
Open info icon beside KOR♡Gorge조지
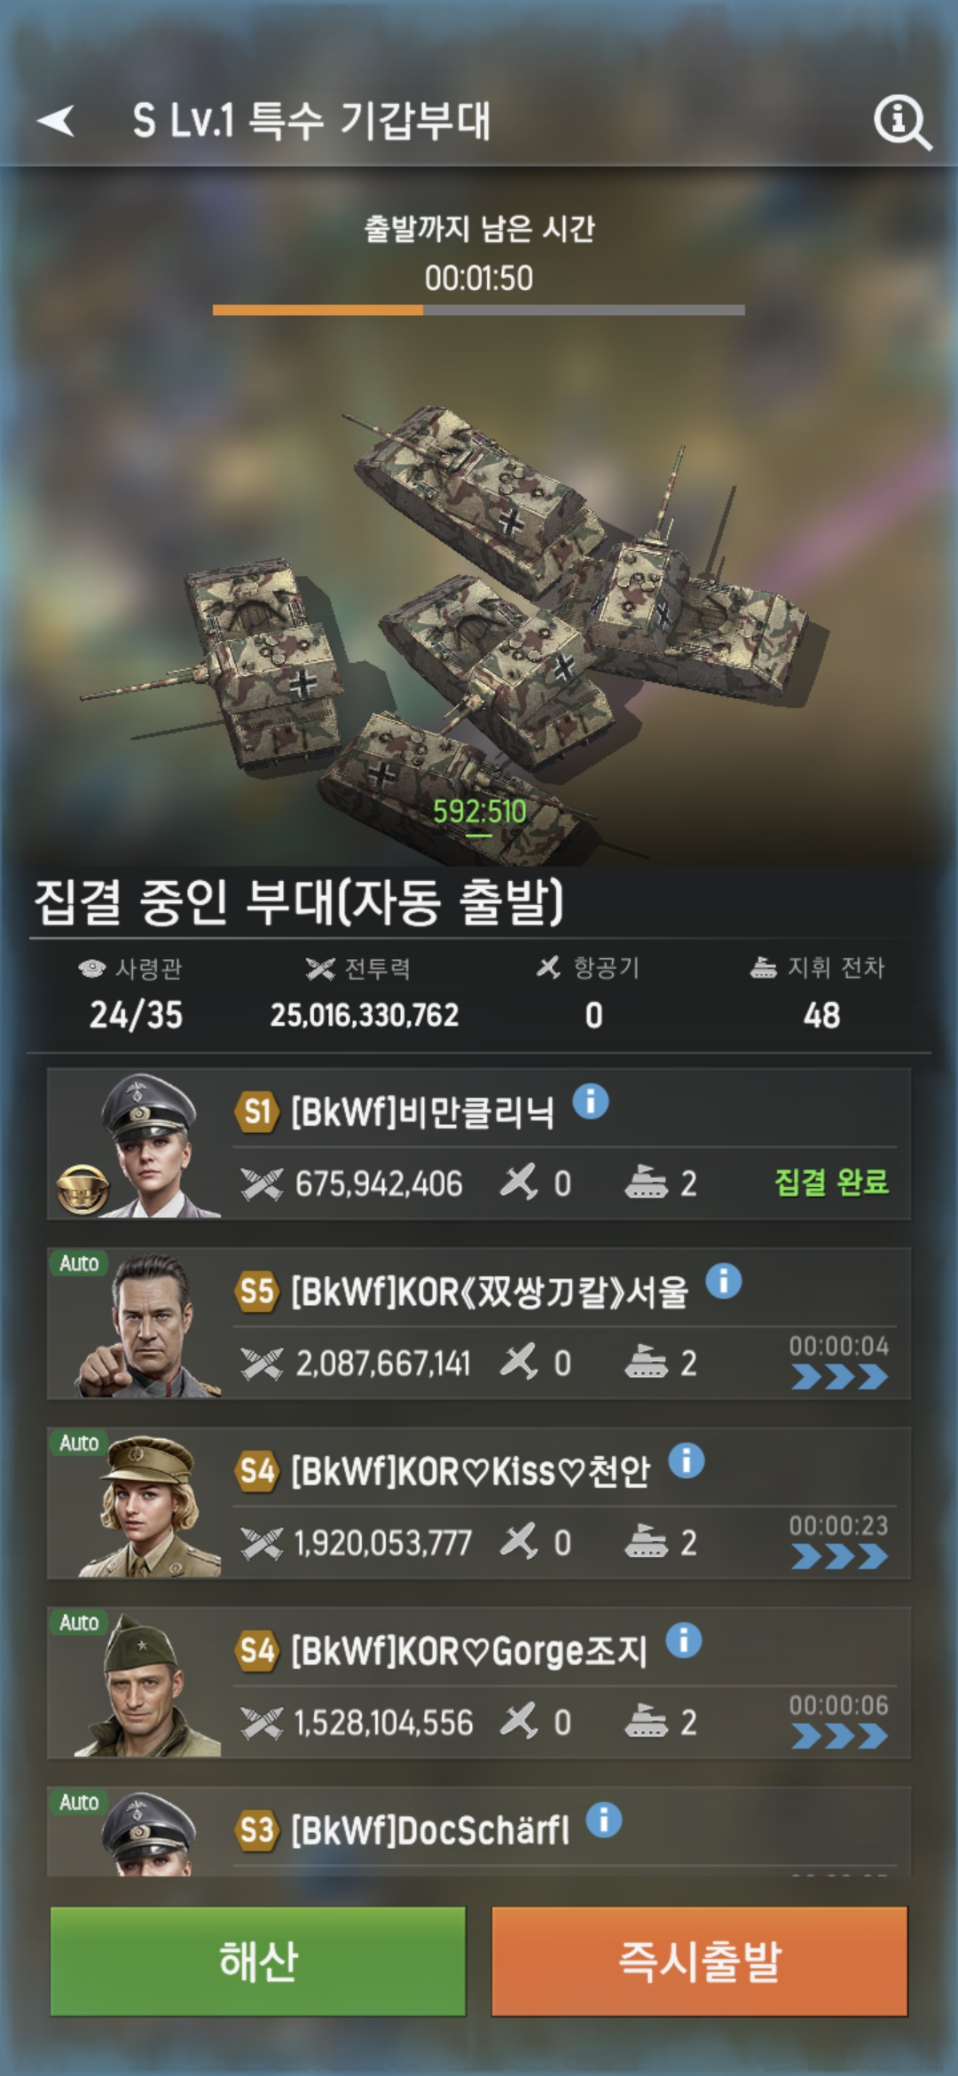point(684,1640)
